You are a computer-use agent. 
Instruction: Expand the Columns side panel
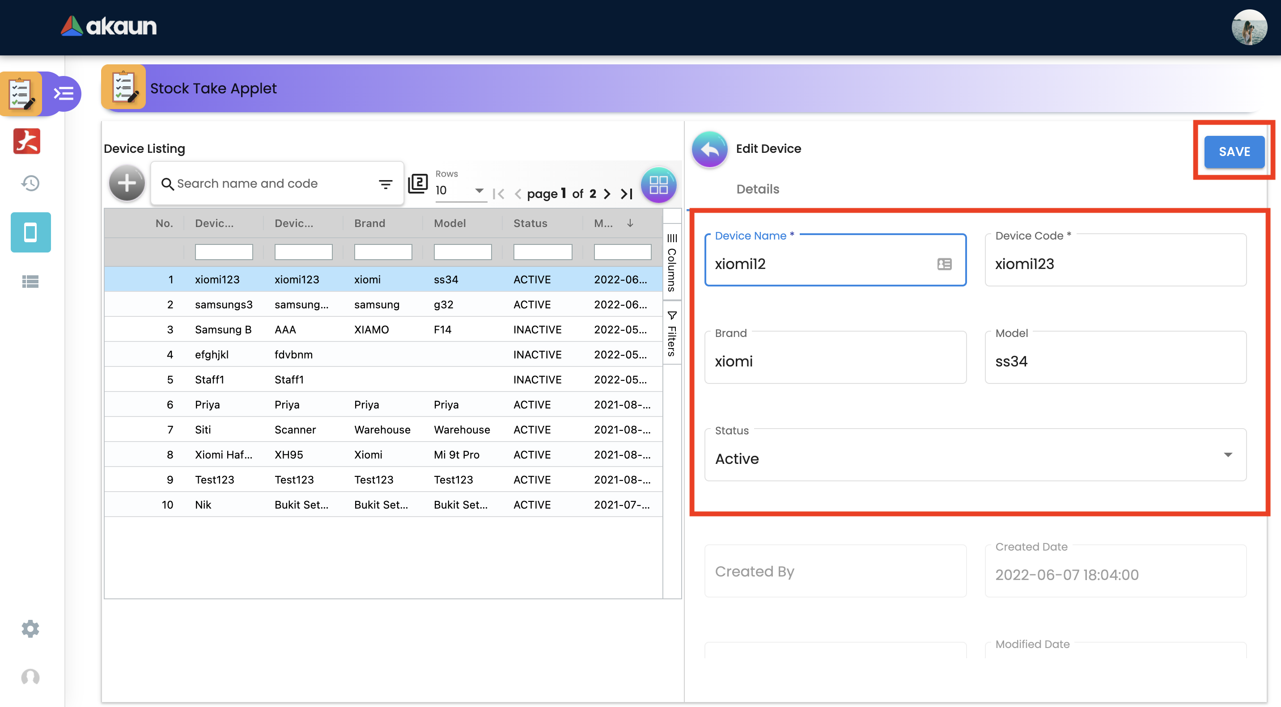point(672,262)
